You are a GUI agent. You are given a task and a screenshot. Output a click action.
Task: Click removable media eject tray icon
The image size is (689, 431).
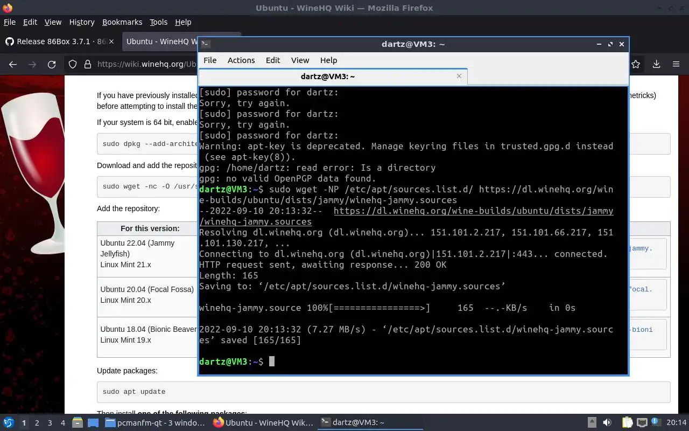592,422
